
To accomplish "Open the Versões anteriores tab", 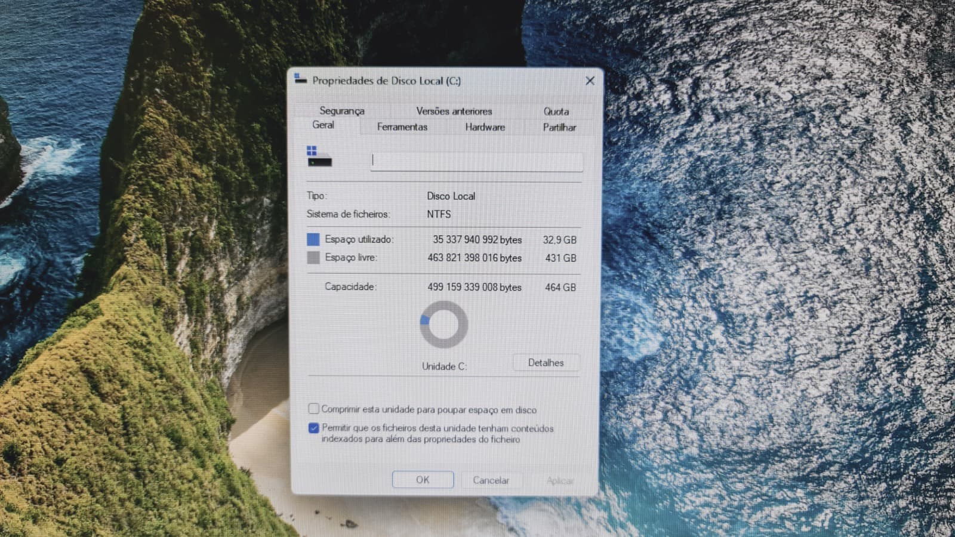I will click(x=454, y=111).
